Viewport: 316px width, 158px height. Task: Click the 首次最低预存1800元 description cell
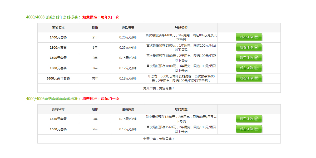pyautogui.click(x=181, y=68)
